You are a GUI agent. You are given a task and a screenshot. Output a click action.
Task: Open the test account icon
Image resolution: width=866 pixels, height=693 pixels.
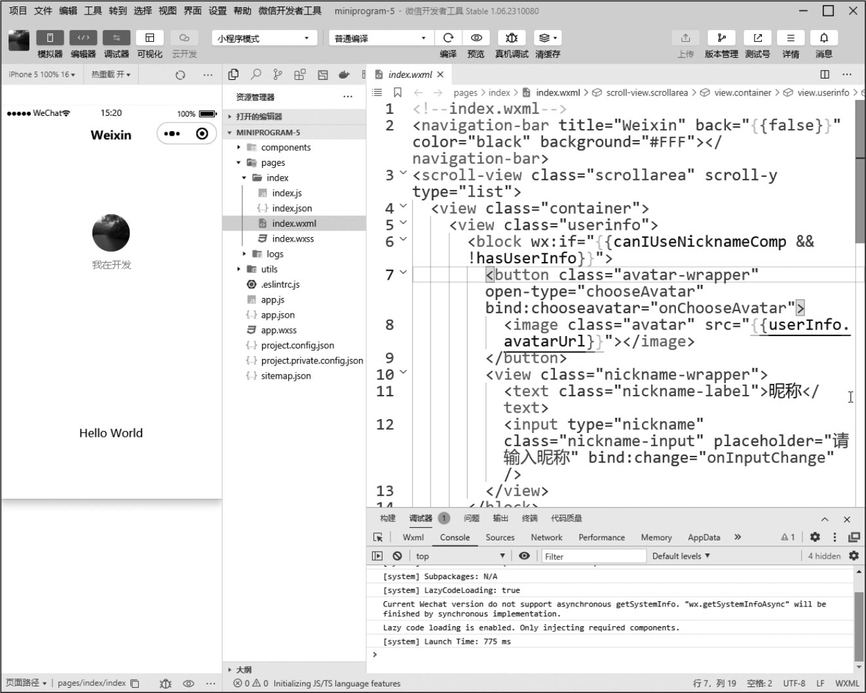coord(757,38)
